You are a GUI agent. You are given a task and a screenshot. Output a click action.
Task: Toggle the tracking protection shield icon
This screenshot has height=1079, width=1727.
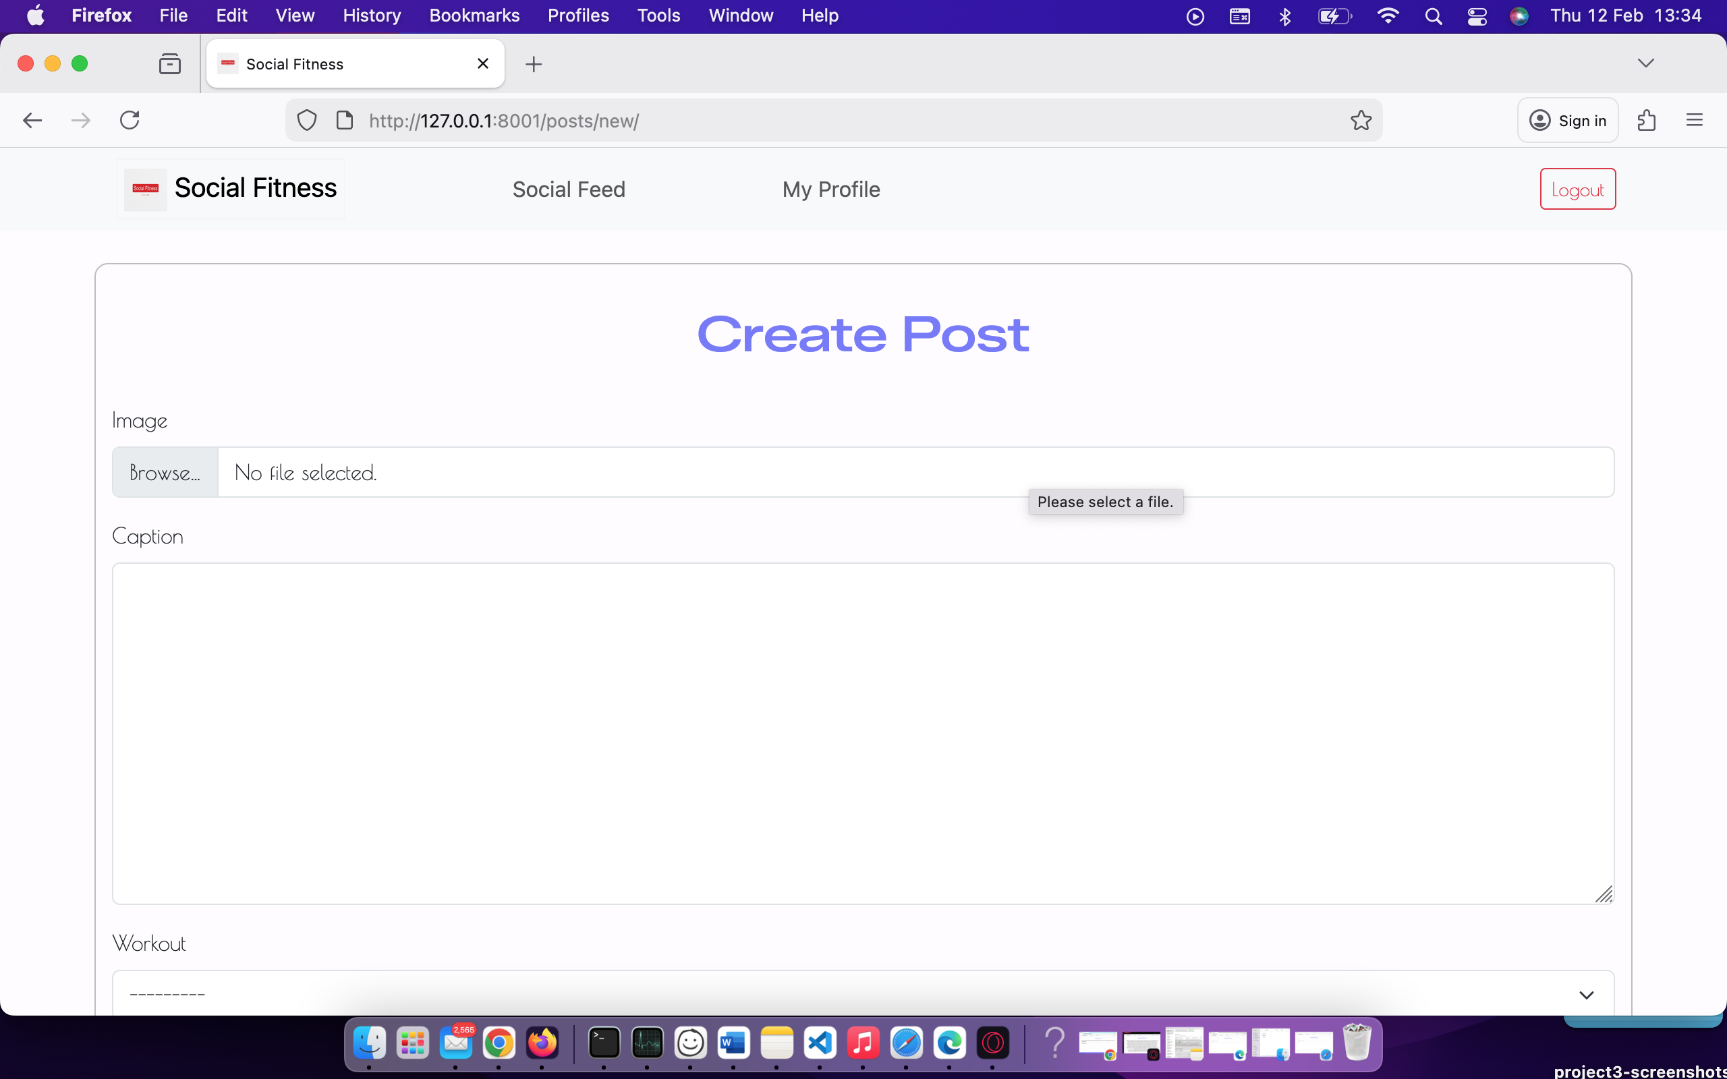(x=306, y=120)
